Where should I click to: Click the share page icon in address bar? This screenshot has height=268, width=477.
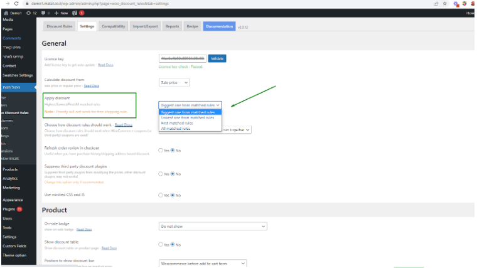[x=436, y=4]
